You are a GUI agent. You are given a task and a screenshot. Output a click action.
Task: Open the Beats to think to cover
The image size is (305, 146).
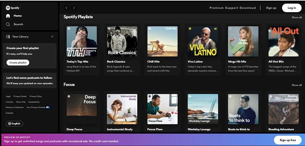click(243, 109)
